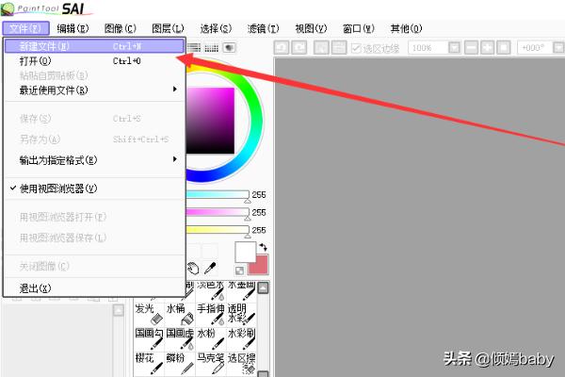This screenshot has height=377, width=565.
Task: Select the 国画虚 brush tool
Action: coord(180,338)
